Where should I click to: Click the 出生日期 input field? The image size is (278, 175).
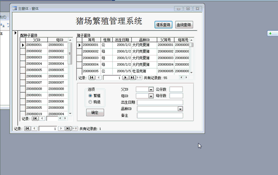[160, 103]
